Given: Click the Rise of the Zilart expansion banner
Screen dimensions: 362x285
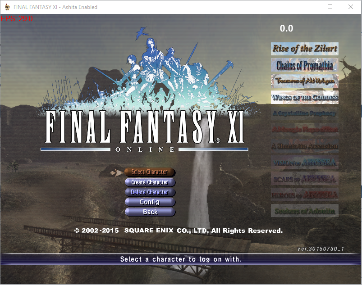Looking at the screenshot, I should 305,49.
